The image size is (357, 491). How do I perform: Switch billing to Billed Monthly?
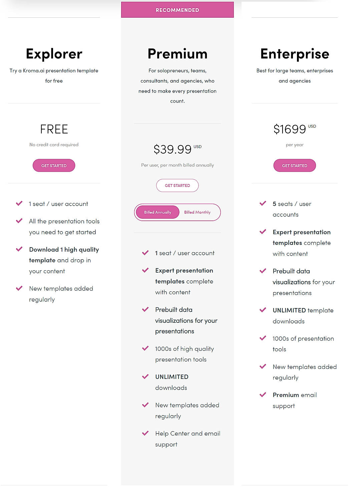(197, 212)
